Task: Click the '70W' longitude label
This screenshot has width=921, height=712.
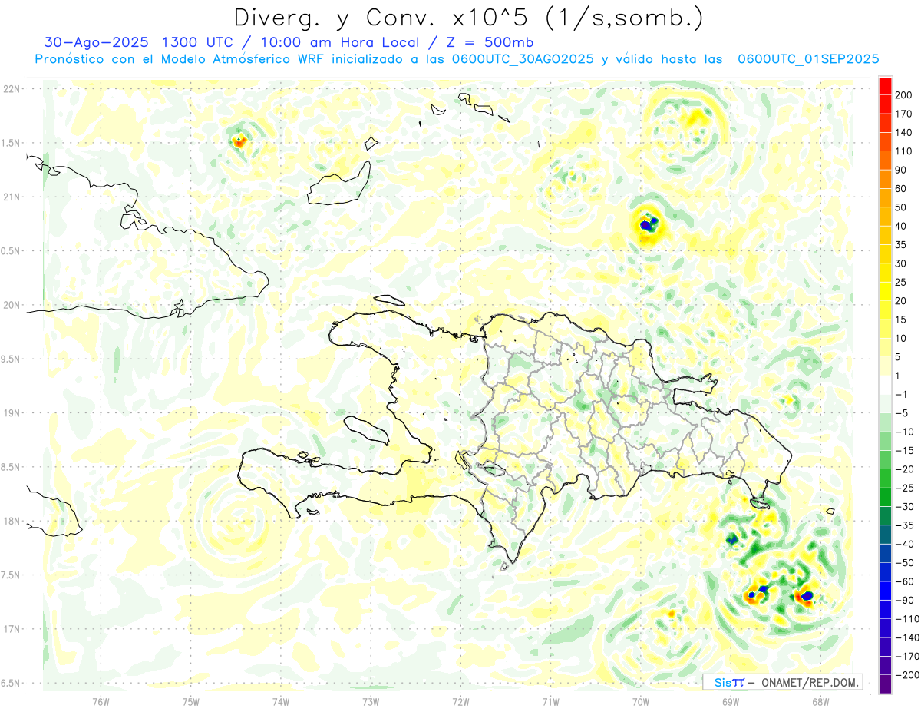Action: [x=640, y=701]
